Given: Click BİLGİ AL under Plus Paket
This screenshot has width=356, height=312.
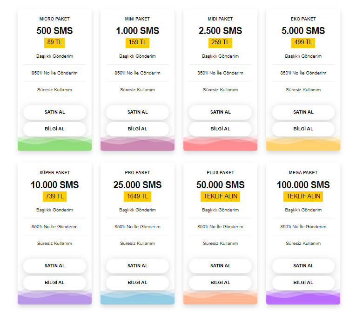Looking at the screenshot, I should point(220,283).
